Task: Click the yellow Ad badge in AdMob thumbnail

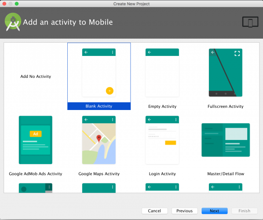Action: click(36, 134)
